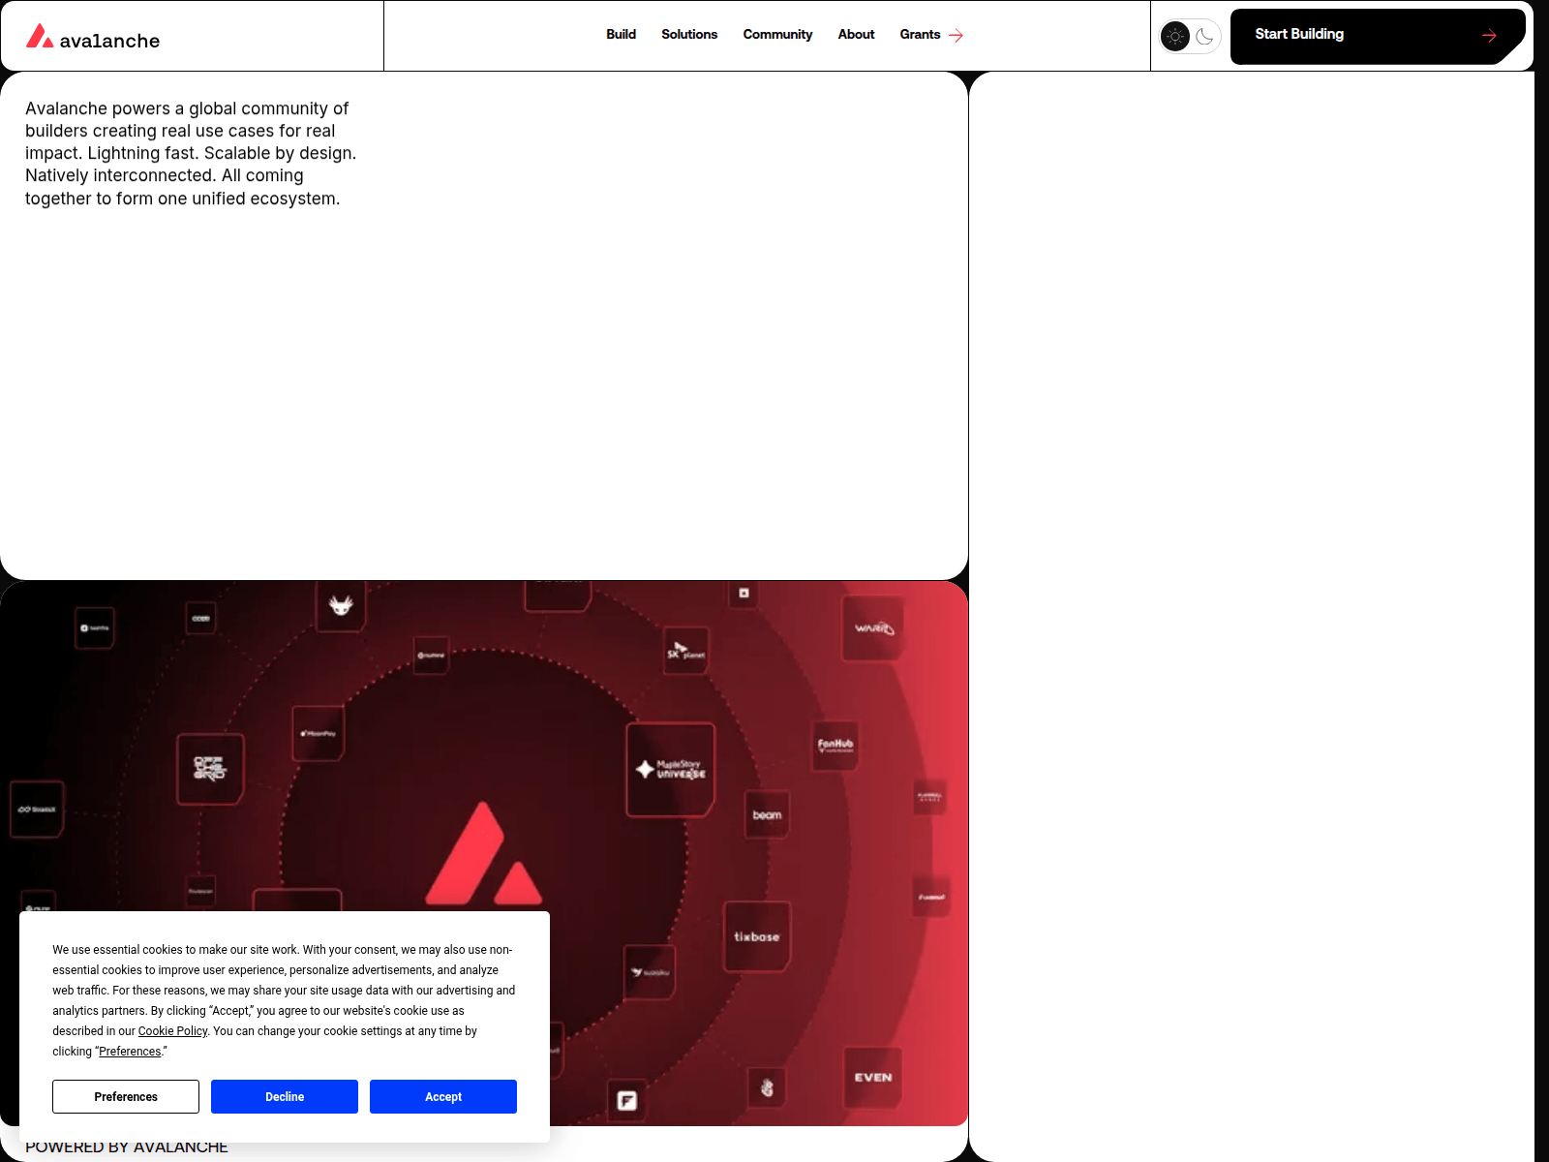Expand the Grants menu with its arrow

click(x=956, y=35)
